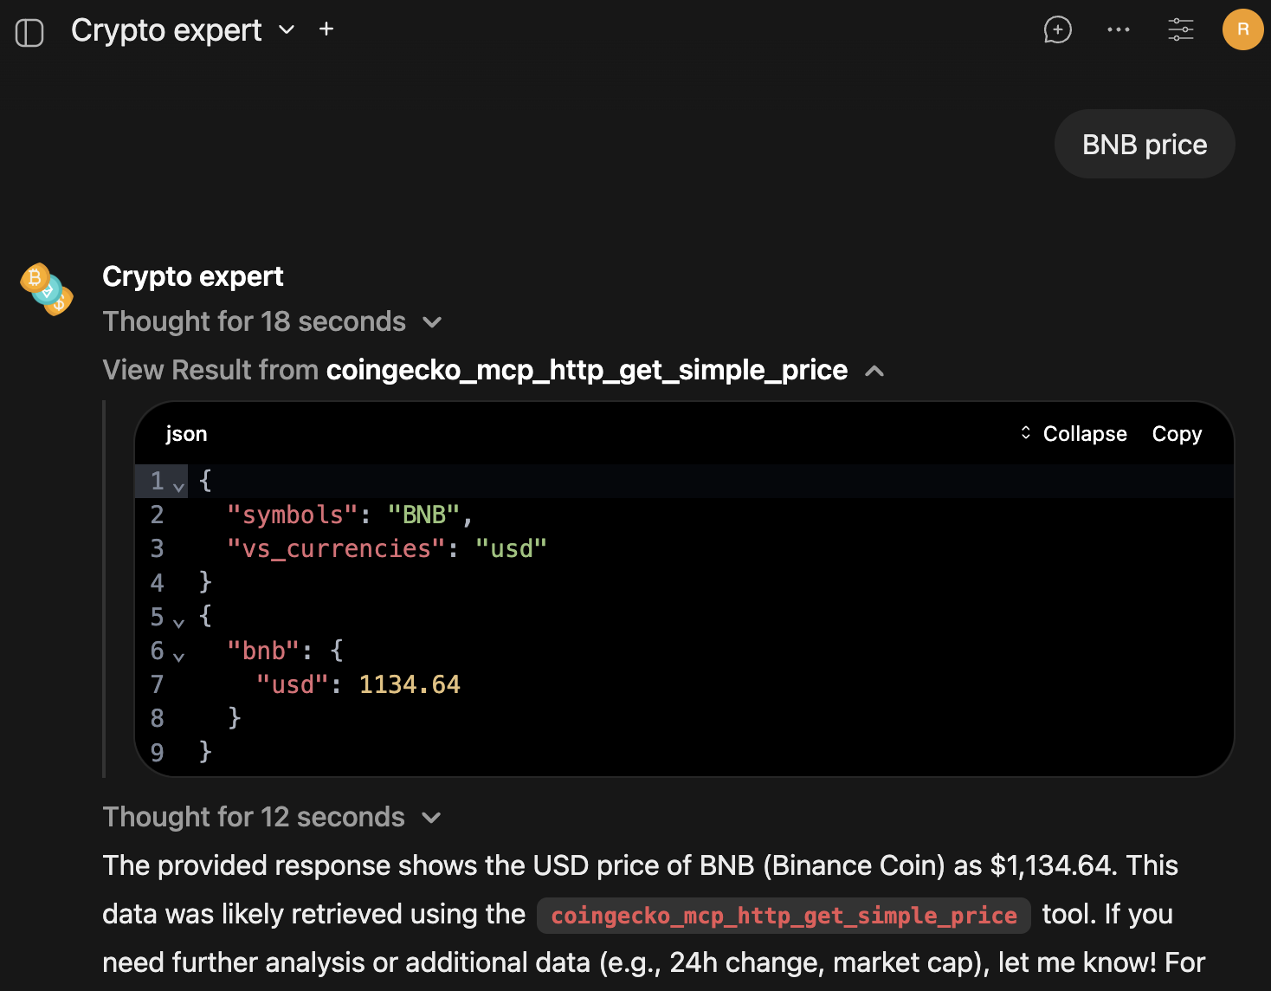This screenshot has width=1271, height=991.
Task: Expand the Thought for 12 seconds section
Action: coord(433,818)
